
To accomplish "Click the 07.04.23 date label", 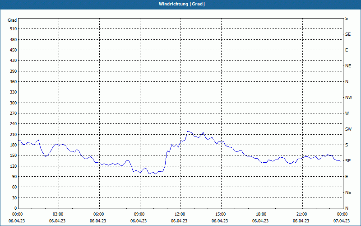I will pos(342,221).
